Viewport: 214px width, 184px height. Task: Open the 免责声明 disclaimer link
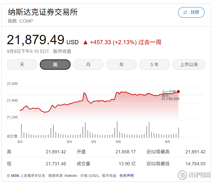(127, 176)
